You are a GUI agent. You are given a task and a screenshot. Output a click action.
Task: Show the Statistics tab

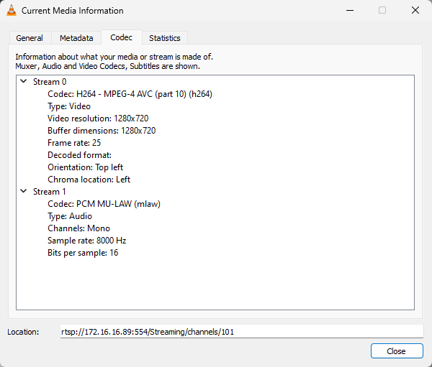164,38
